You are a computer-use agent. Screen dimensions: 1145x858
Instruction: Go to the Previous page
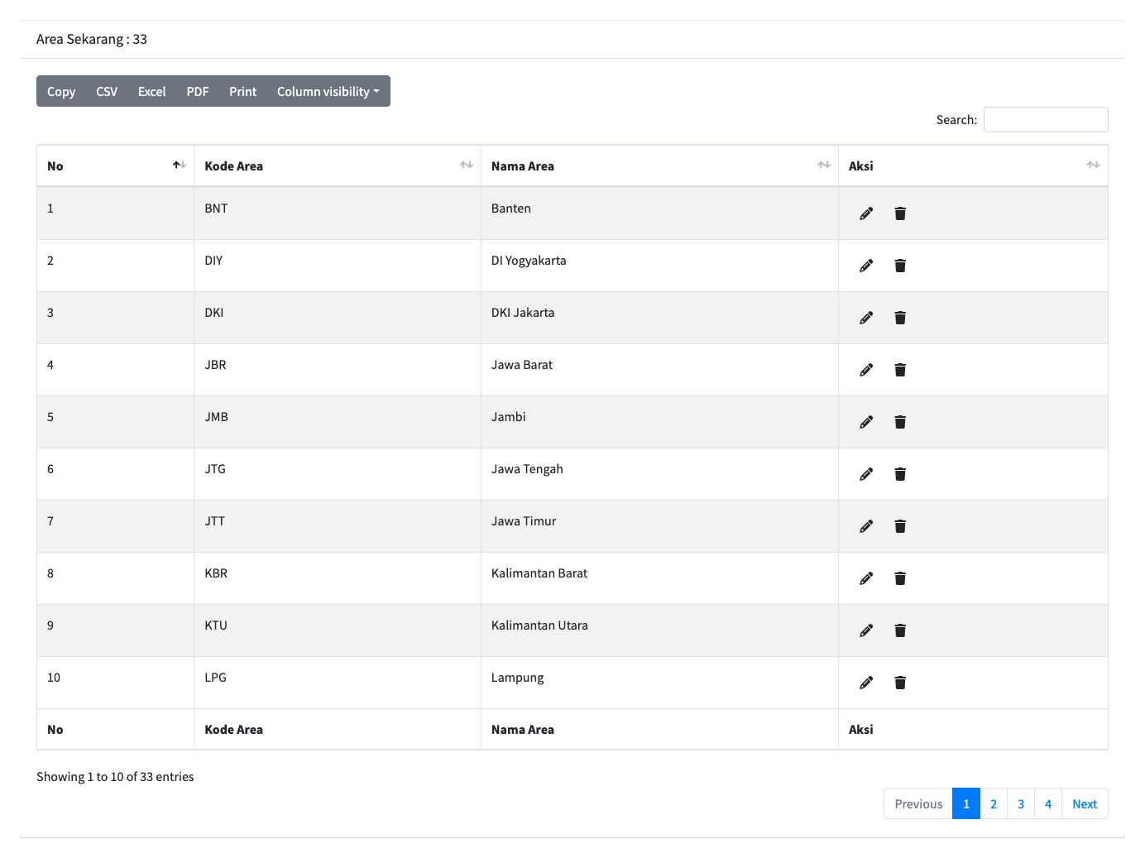[x=918, y=803]
